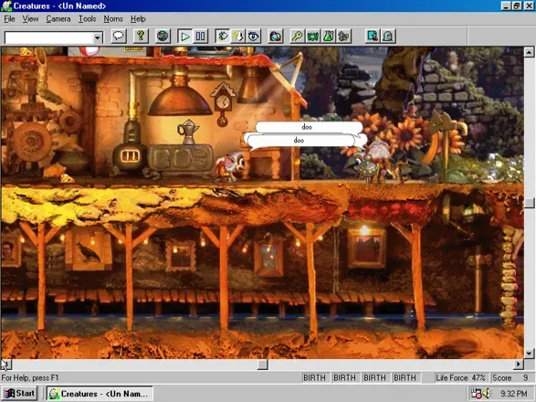
Task: Click the horizontal scrollbar right arrow
Action: 519,365
